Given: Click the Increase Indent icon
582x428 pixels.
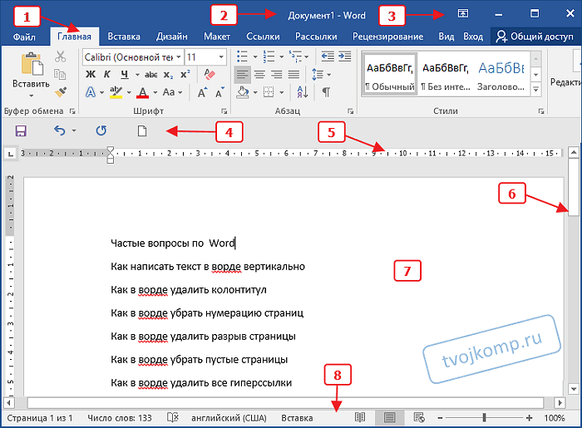Looking at the screenshot, I should click(x=345, y=57).
